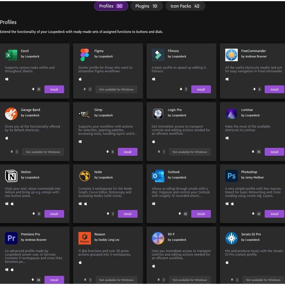Click the Windows icon on Gimp card
This screenshot has width=285, height=285.
click(80, 142)
